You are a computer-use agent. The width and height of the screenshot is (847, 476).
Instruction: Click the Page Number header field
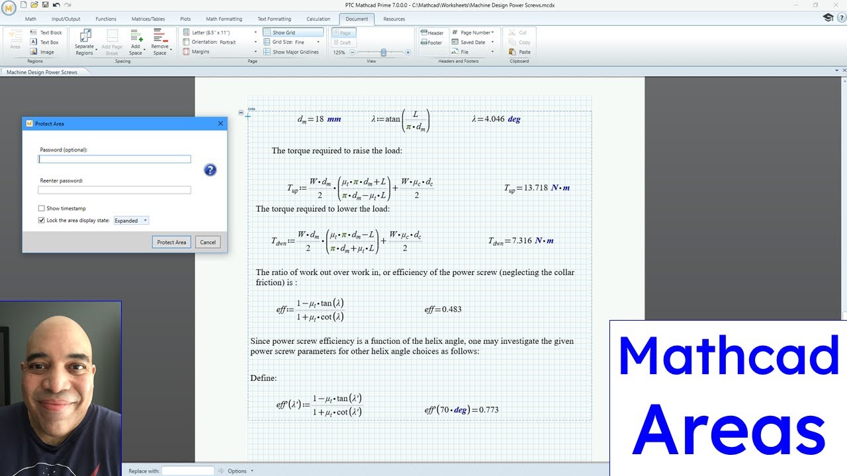pyautogui.click(x=472, y=32)
